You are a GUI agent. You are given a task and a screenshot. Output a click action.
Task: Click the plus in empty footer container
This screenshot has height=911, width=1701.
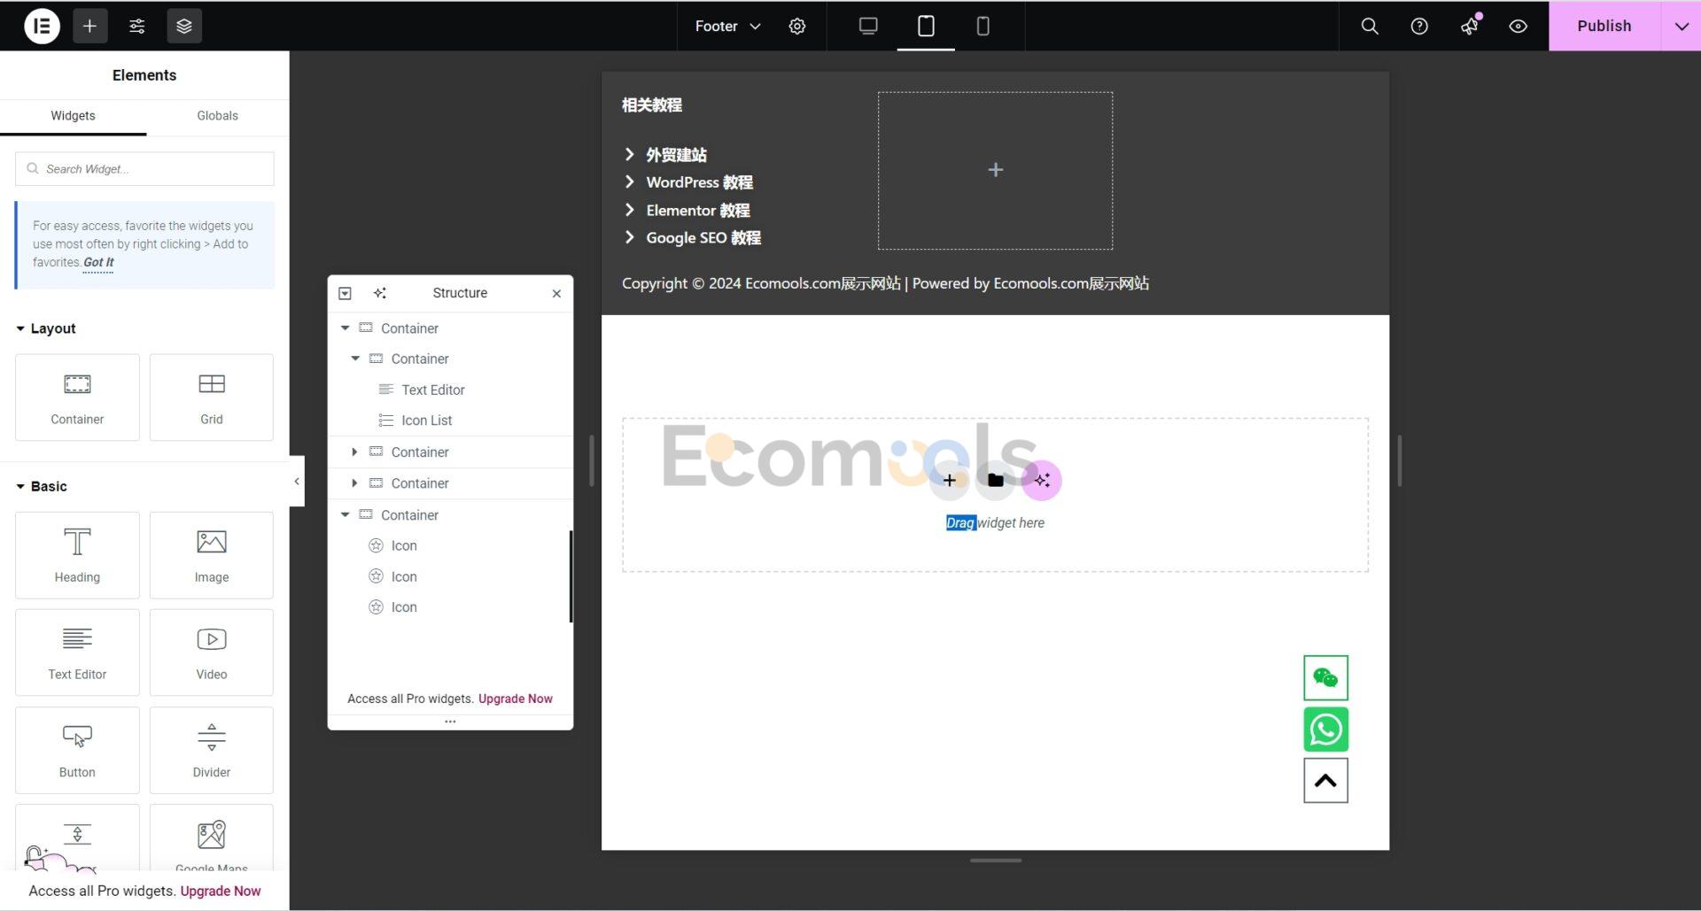[996, 169]
